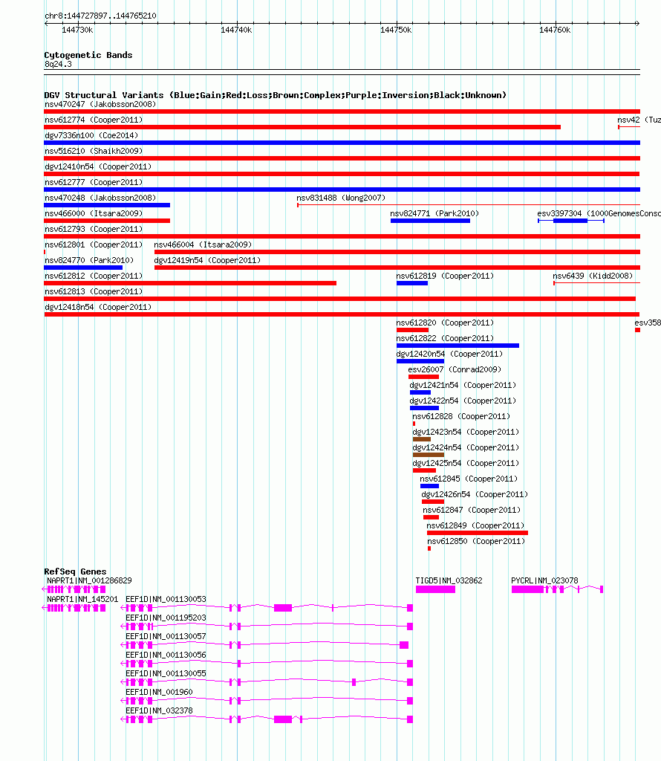Click the nsv612849 (Cooper2011) label
Image resolution: width=661 pixels, height=761 pixels.
click(475, 525)
